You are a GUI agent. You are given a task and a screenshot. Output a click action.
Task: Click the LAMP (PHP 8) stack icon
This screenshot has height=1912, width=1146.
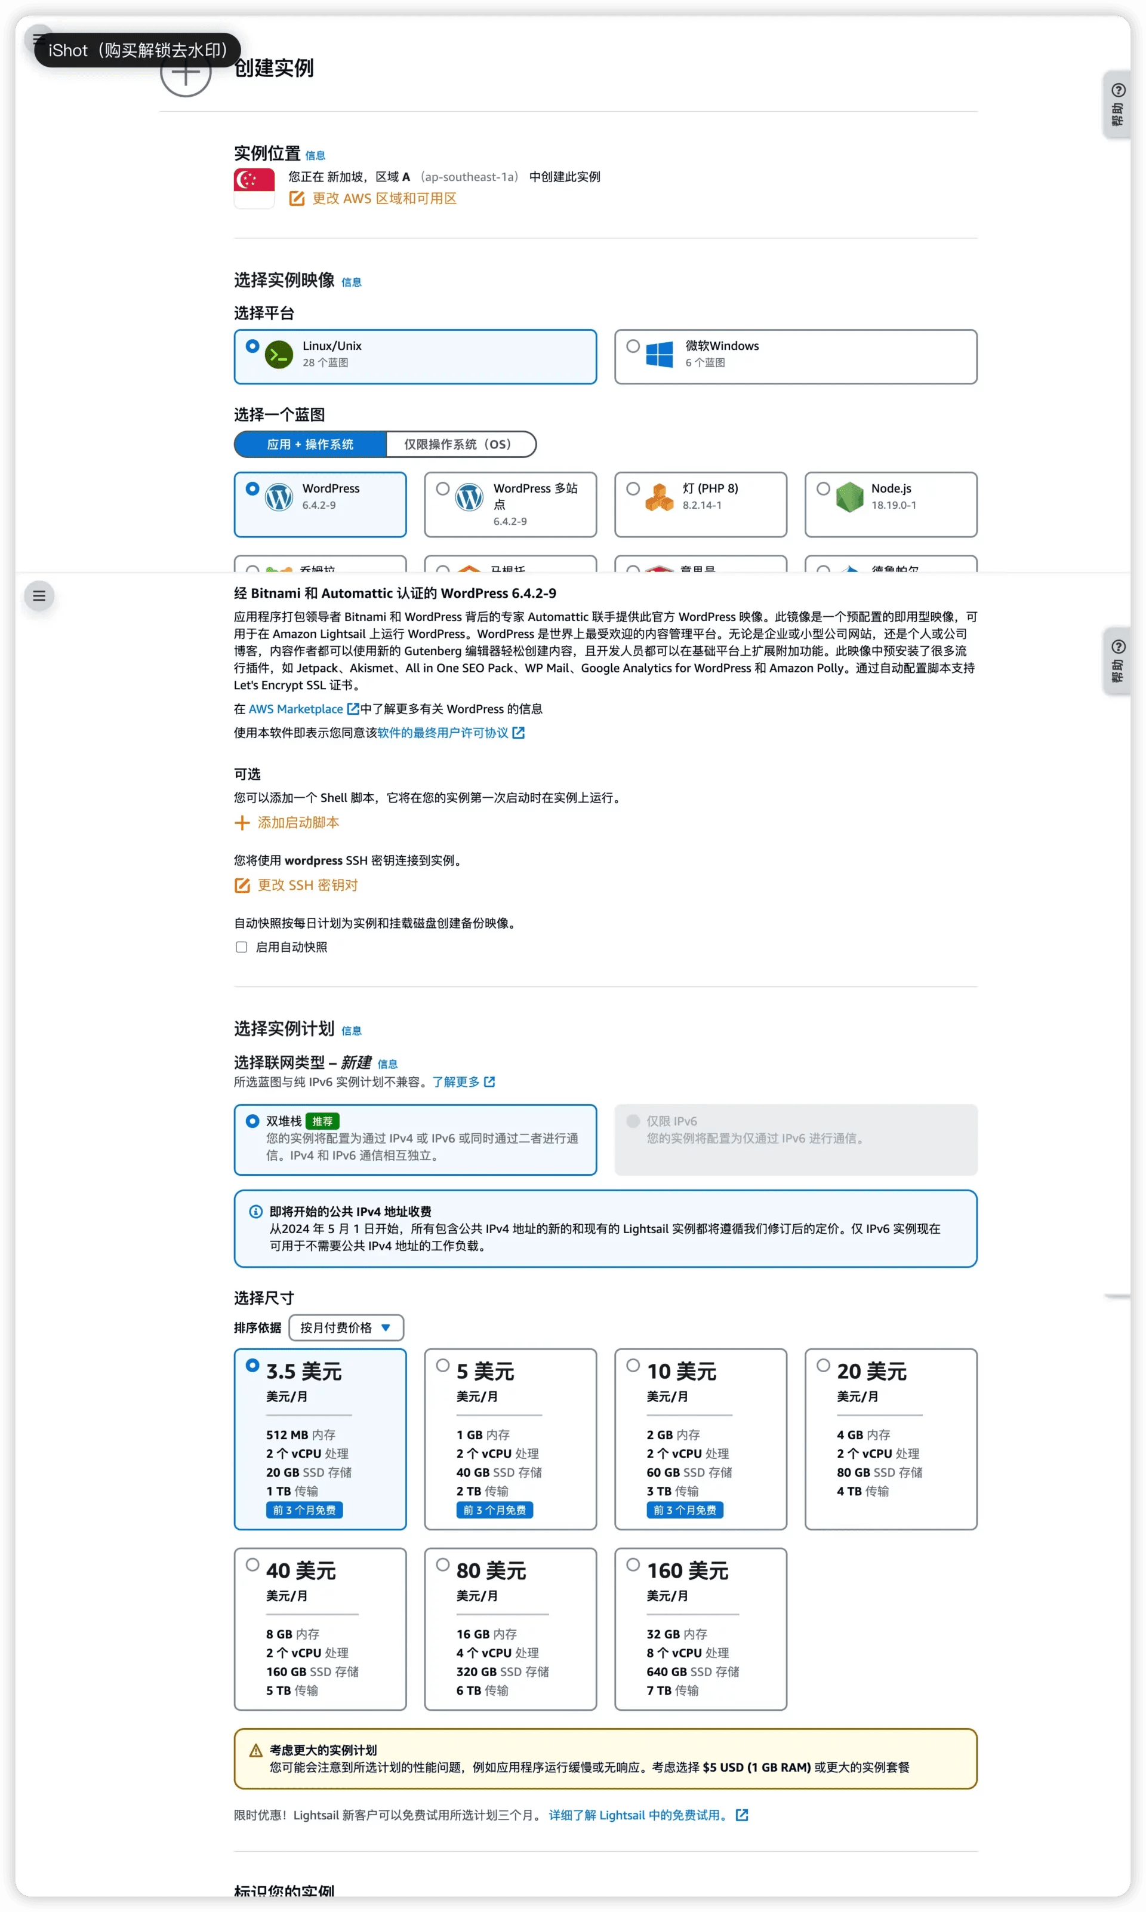pyautogui.click(x=660, y=497)
